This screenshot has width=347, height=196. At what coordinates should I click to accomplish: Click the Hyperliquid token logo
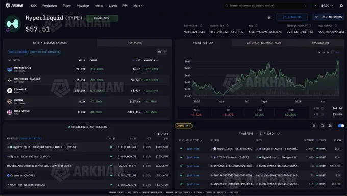point(13,23)
